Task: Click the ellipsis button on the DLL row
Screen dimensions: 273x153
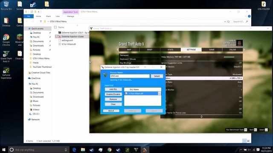Action: click(x=159, y=93)
